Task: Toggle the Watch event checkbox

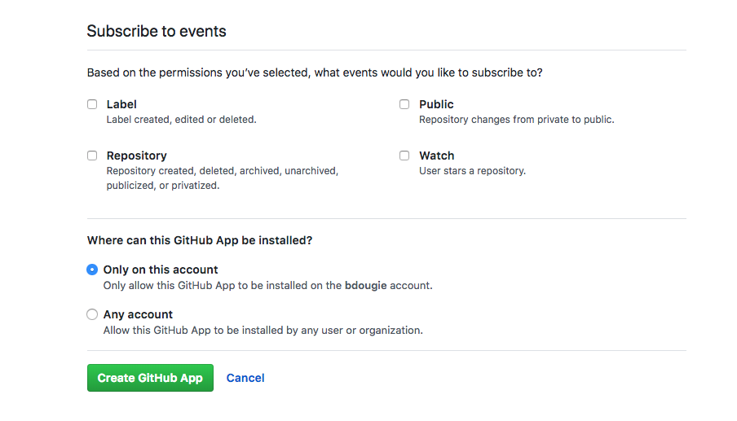Action: 404,156
